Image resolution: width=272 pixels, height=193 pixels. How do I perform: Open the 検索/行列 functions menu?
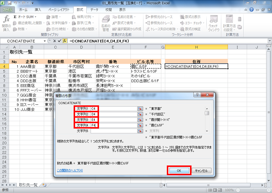pyautogui.click(x=83, y=17)
